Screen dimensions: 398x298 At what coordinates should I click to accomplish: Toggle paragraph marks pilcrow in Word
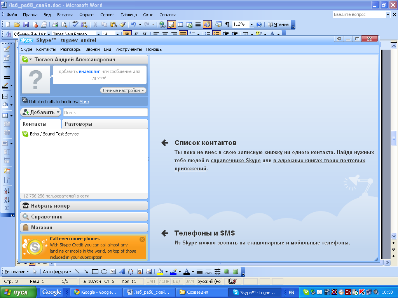click(227, 24)
